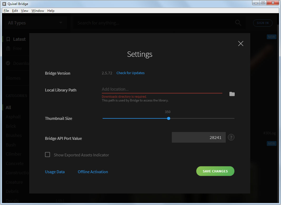Click the Thumbnail Size slider handle
Viewport: 281px width, 205px height.
click(169, 118)
